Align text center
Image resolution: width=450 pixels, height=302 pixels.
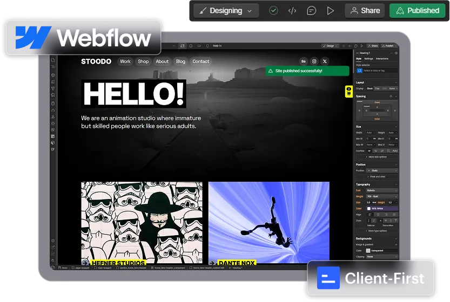[378, 215]
